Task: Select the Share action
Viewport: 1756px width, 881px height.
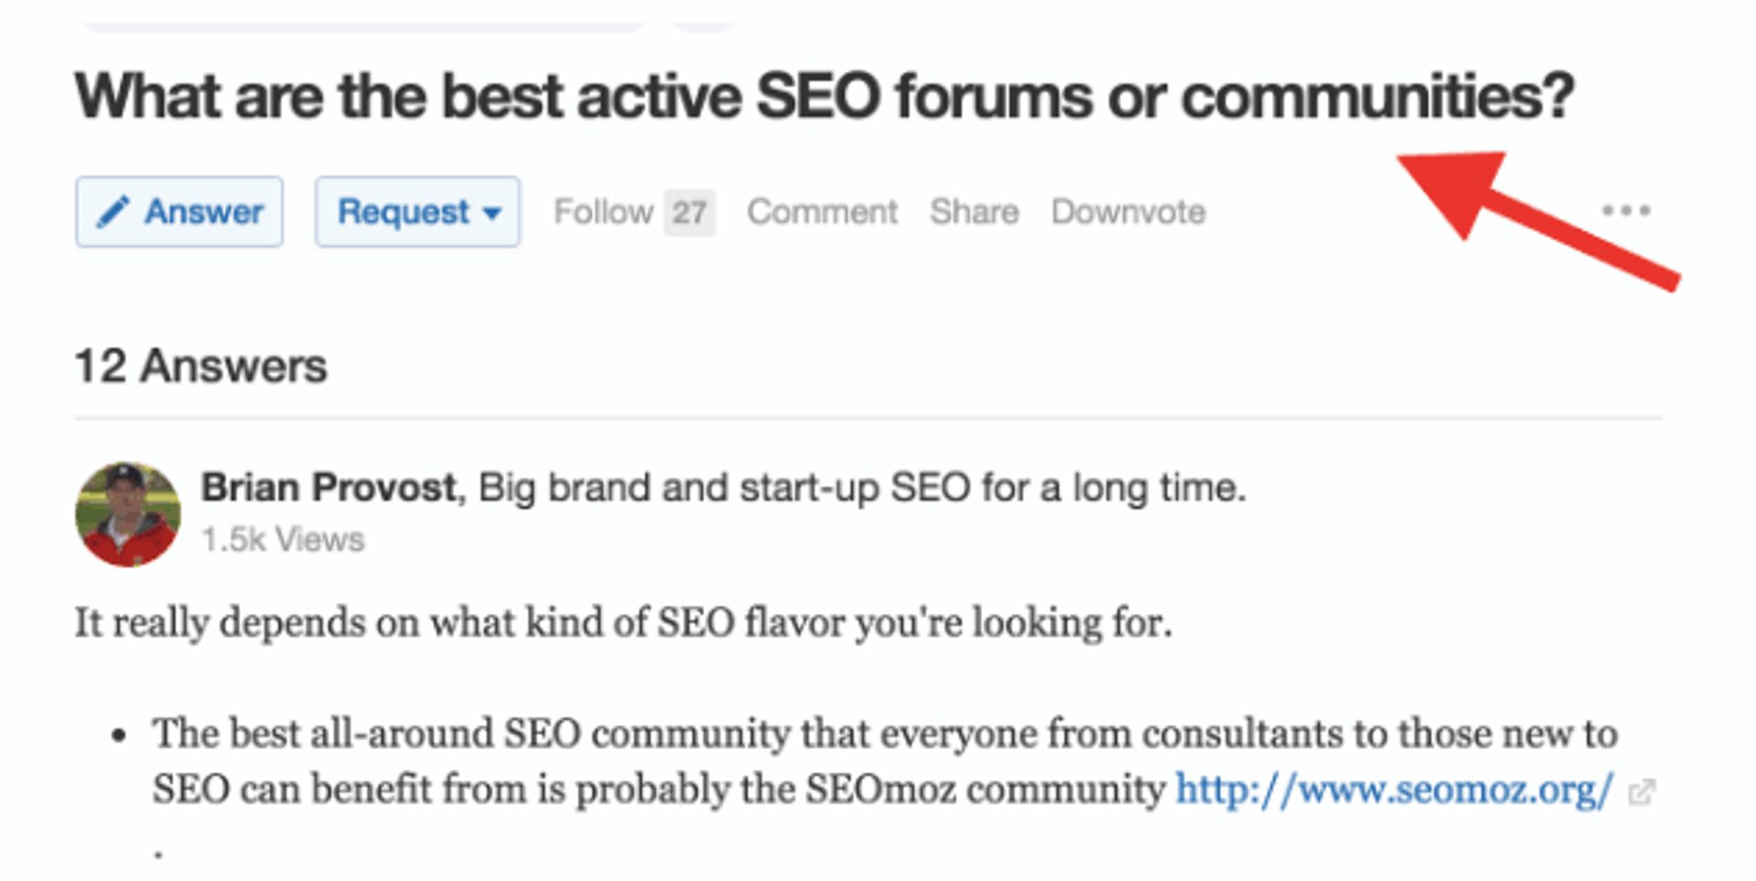Action: click(x=974, y=211)
